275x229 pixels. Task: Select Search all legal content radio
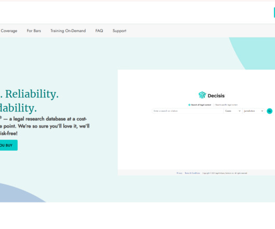point(189,105)
